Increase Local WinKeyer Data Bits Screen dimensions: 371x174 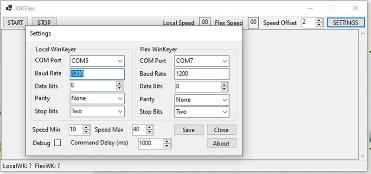pos(120,84)
